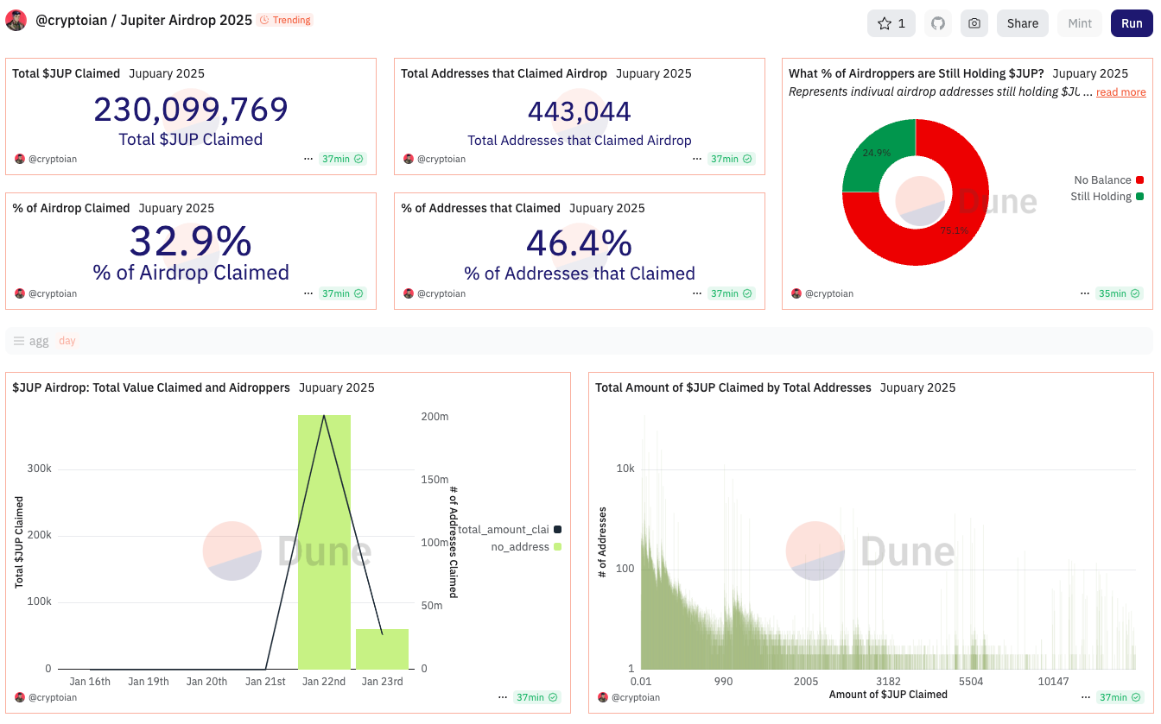Open more options on % of Addresses that Claimed card
1161x724 pixels.
point(697,293)
